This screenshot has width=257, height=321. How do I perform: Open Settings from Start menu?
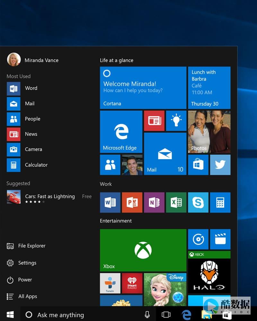[22, 263]
